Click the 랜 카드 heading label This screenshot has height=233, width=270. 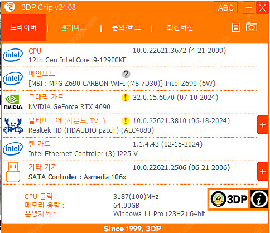(40, 144)
